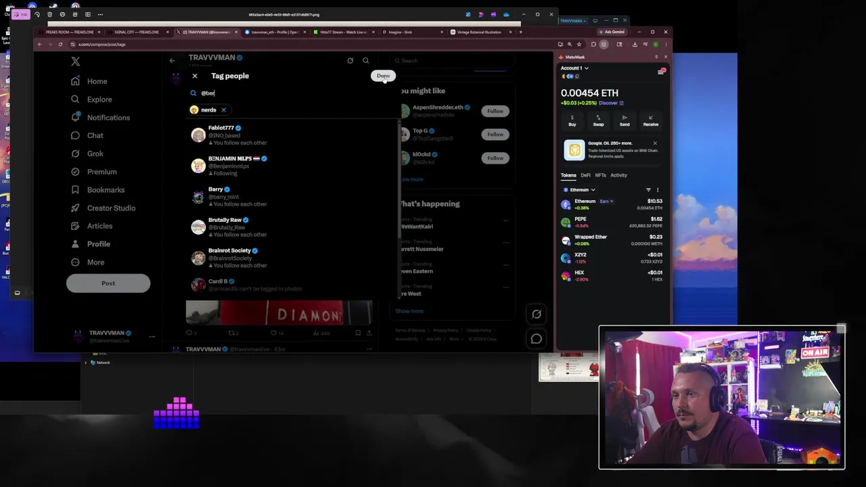Open Creator Studio in the X sidebar
Screen dimensions: 866x487
[x=104, y=208]
